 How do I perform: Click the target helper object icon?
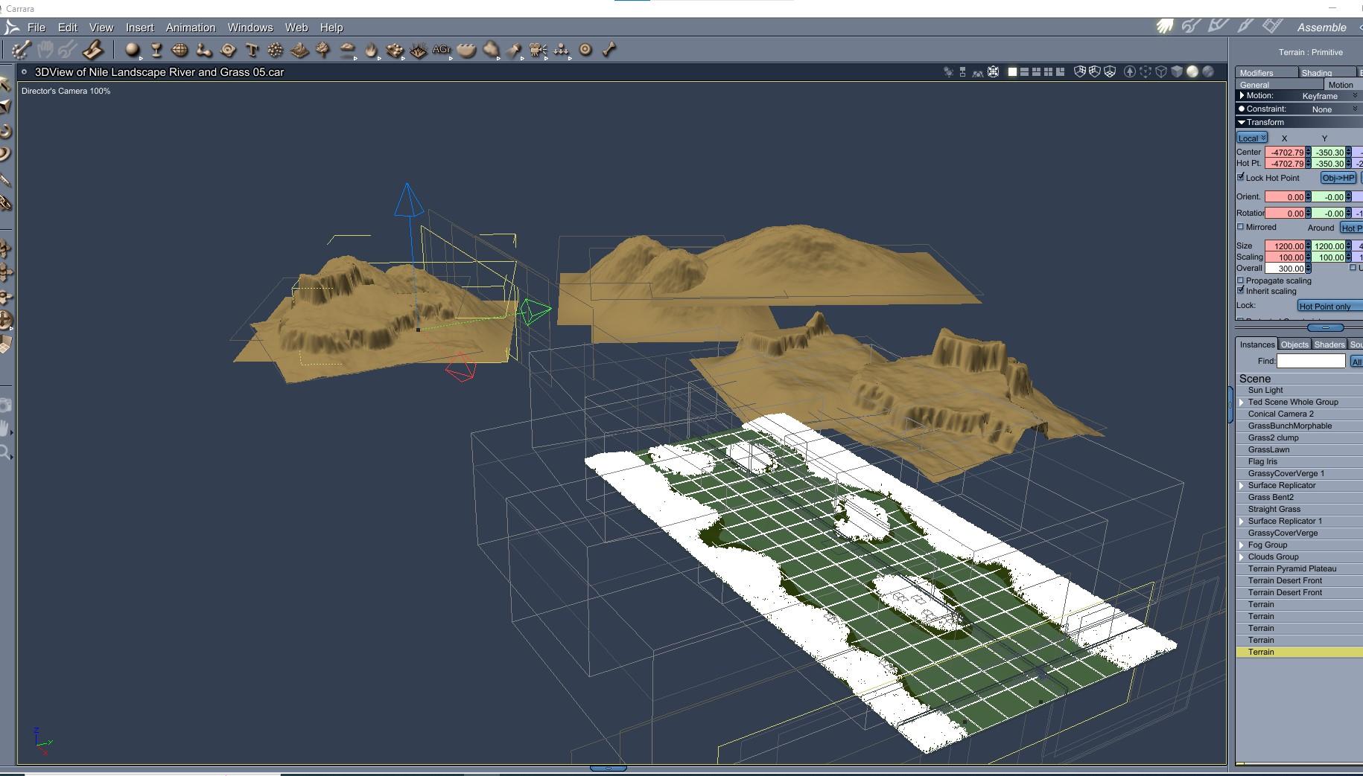point(585,50)
